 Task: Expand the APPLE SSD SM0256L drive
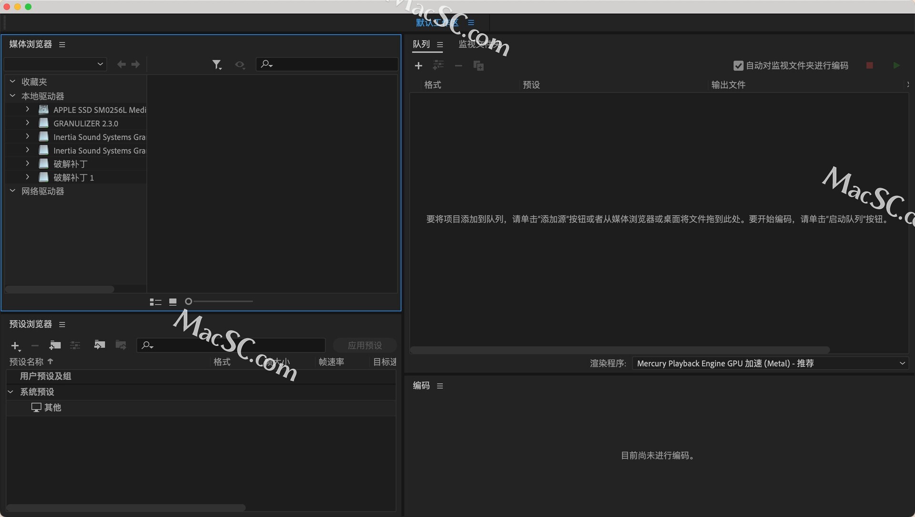coord(27,110)
